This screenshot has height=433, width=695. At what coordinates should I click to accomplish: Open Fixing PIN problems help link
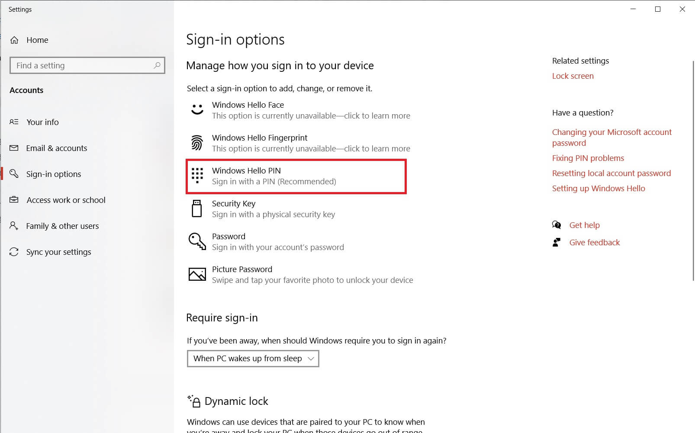pyautogui.click(x=588, y=158)
